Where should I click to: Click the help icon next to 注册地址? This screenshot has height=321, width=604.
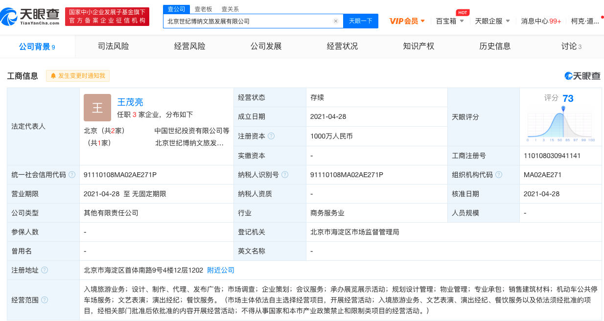45,270
